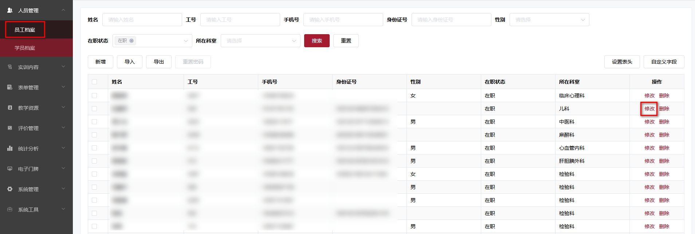This screenshot has height=234, width=695.
Task: Click the 系统工具 toolbox icon
Action: (10, 209)
